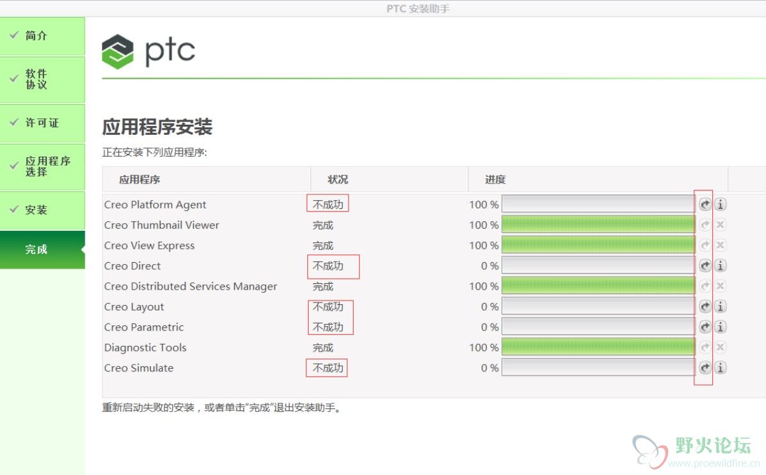Click cancel X icon for Creo View Express
Viewport: 766px width, 475px height.
pyautogui.click(x=720, y=245)
